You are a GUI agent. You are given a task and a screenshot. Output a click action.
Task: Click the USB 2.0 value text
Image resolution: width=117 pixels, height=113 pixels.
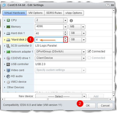pyautogui.click(x=40, y=64)
